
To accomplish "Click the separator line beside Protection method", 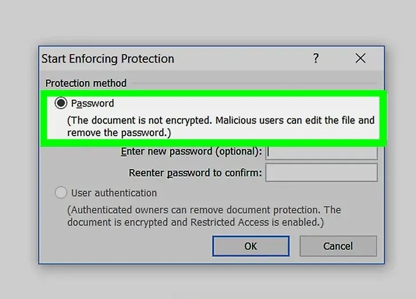I will tap(254, 83).
